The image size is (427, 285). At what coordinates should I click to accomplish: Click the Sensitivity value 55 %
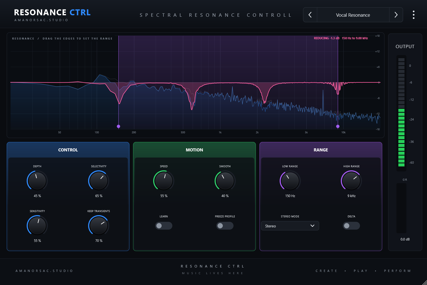(x=37, y=241)
